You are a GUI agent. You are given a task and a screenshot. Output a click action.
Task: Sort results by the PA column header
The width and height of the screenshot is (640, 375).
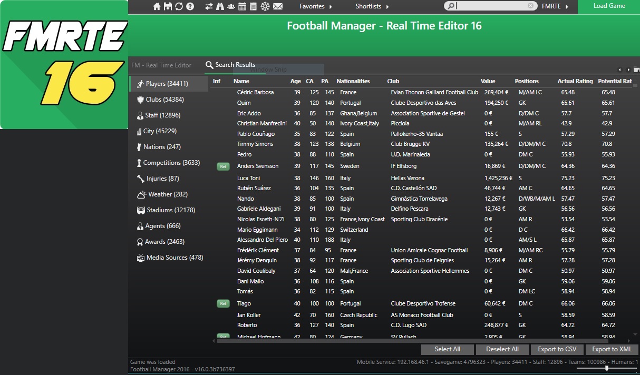[x=325, y=81]
